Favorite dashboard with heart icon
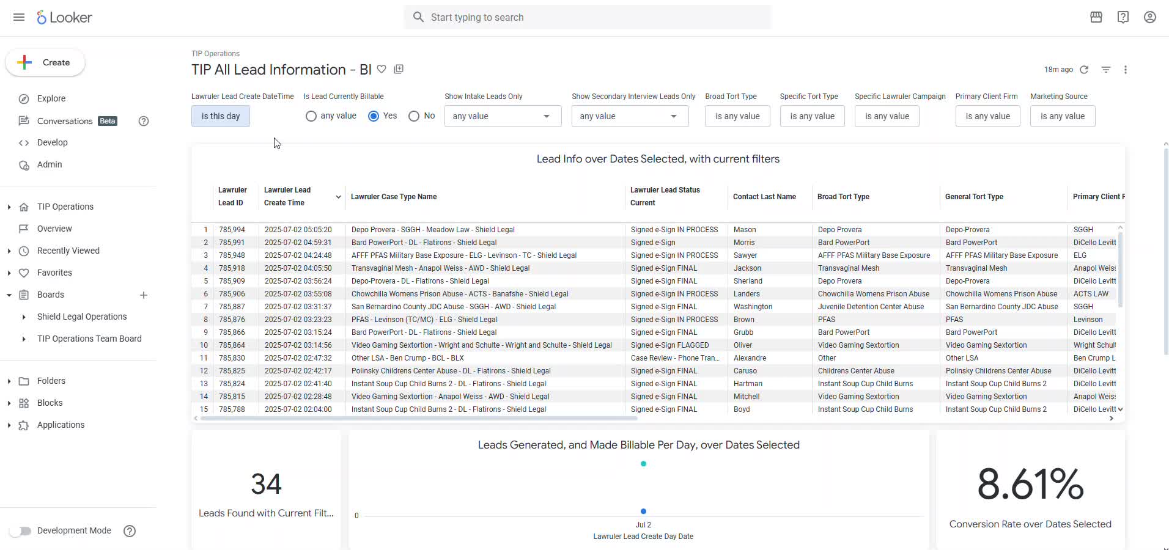The width and height of the screenshot is (1169, 550). [382, 70]
